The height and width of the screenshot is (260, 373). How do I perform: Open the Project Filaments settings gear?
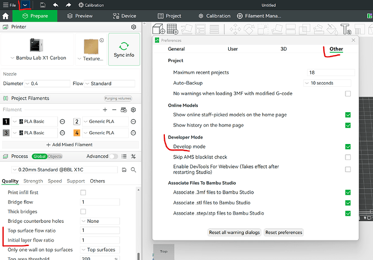134,110
